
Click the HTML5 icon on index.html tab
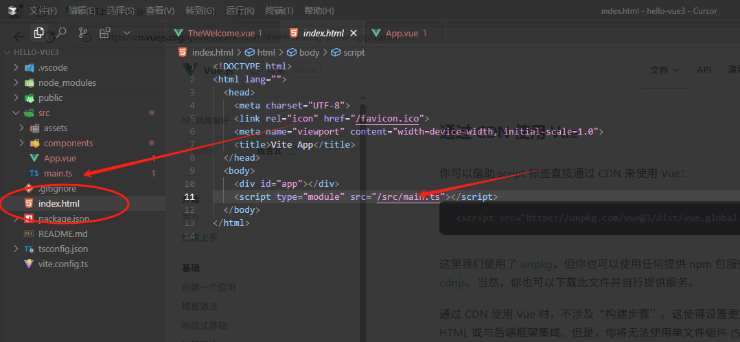[x=294, y=33]
